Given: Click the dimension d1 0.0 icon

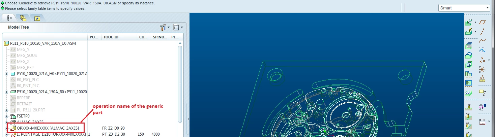Looking at the screenshot, I should point(483,107).
